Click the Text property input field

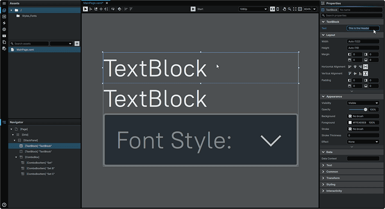(363, 28)
